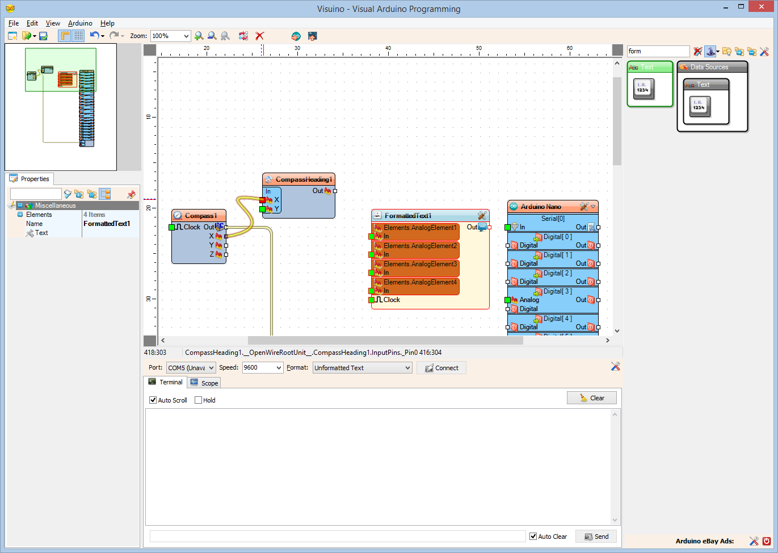
Task: Click the red X delete toolbar icon
Action: pyautogui.click(x=260, y=36)
